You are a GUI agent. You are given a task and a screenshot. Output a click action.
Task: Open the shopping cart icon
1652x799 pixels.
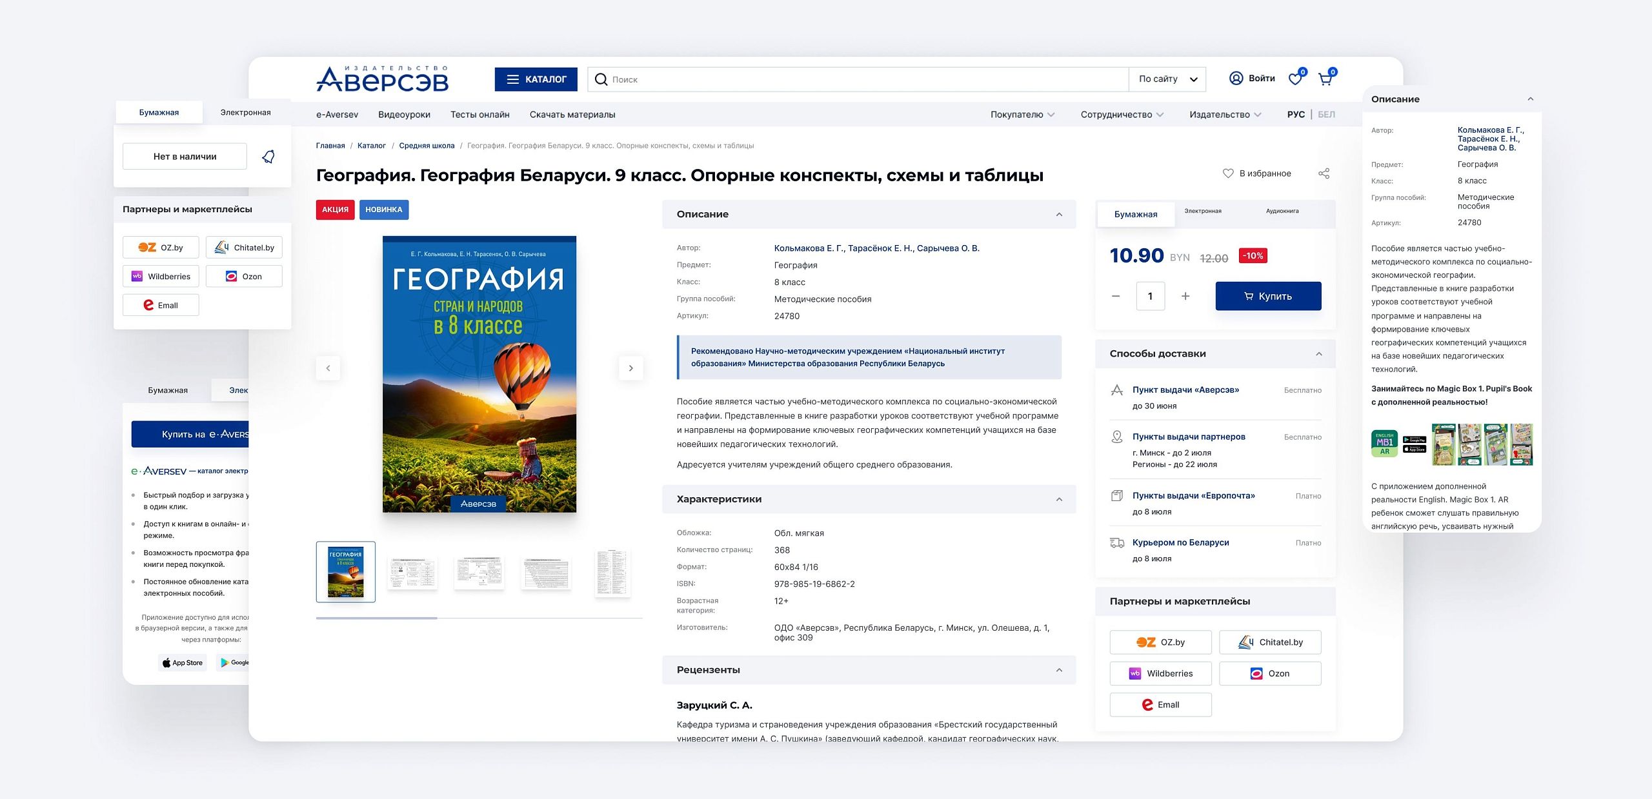tap(1325, 79)
